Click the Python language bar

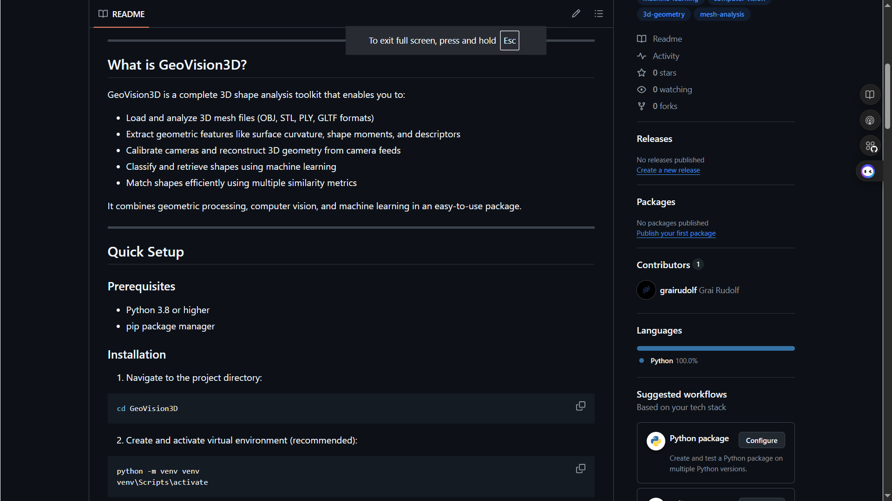tap(715, 348)
